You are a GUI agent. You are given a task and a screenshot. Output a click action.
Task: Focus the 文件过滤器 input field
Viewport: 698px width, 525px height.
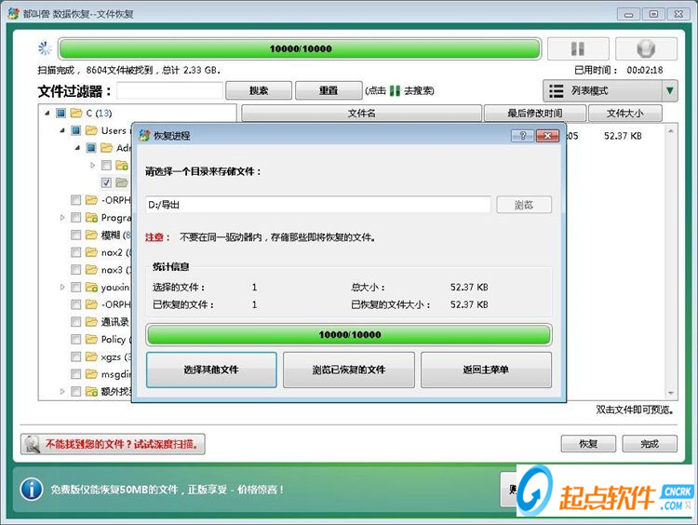point(169,91)
